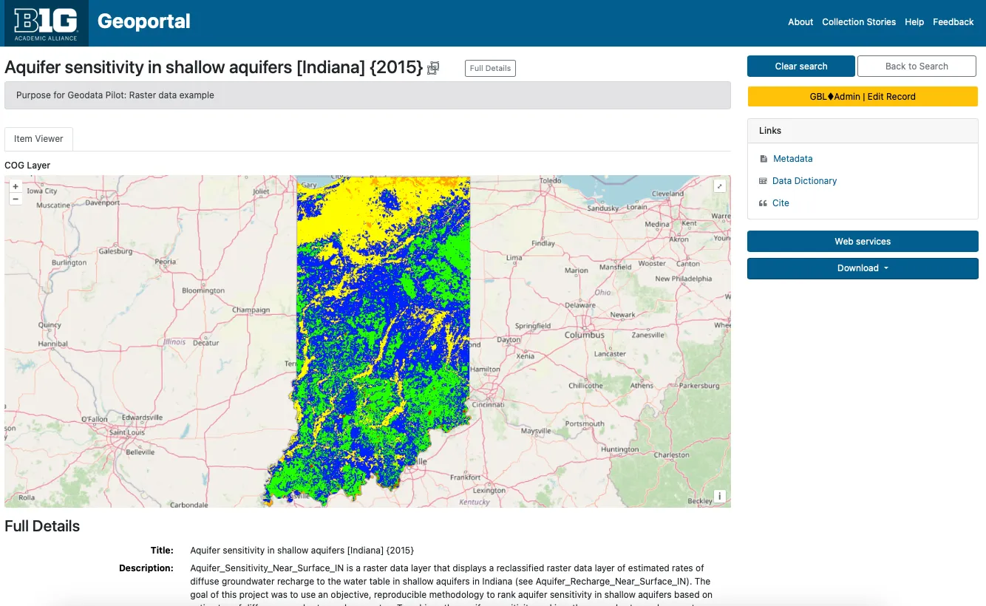Zoom out on the map
This screenshot has height=606, width=986.
click(x=16, y=199)
